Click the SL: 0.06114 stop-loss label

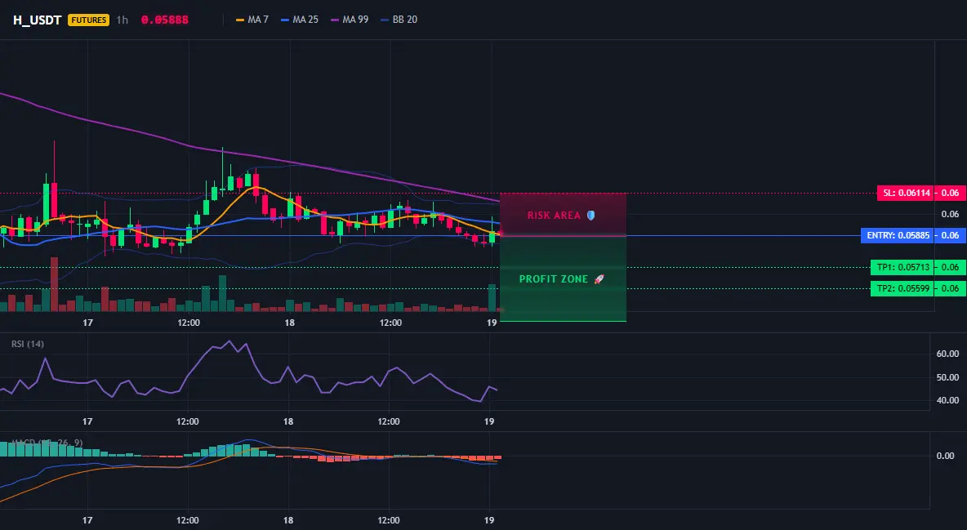click(x=906, y=193)
